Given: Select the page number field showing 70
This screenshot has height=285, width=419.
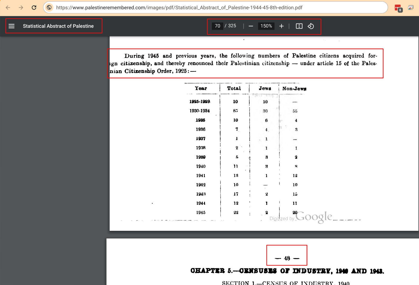Looking at the screenshot, I should [x=217, y=26].
